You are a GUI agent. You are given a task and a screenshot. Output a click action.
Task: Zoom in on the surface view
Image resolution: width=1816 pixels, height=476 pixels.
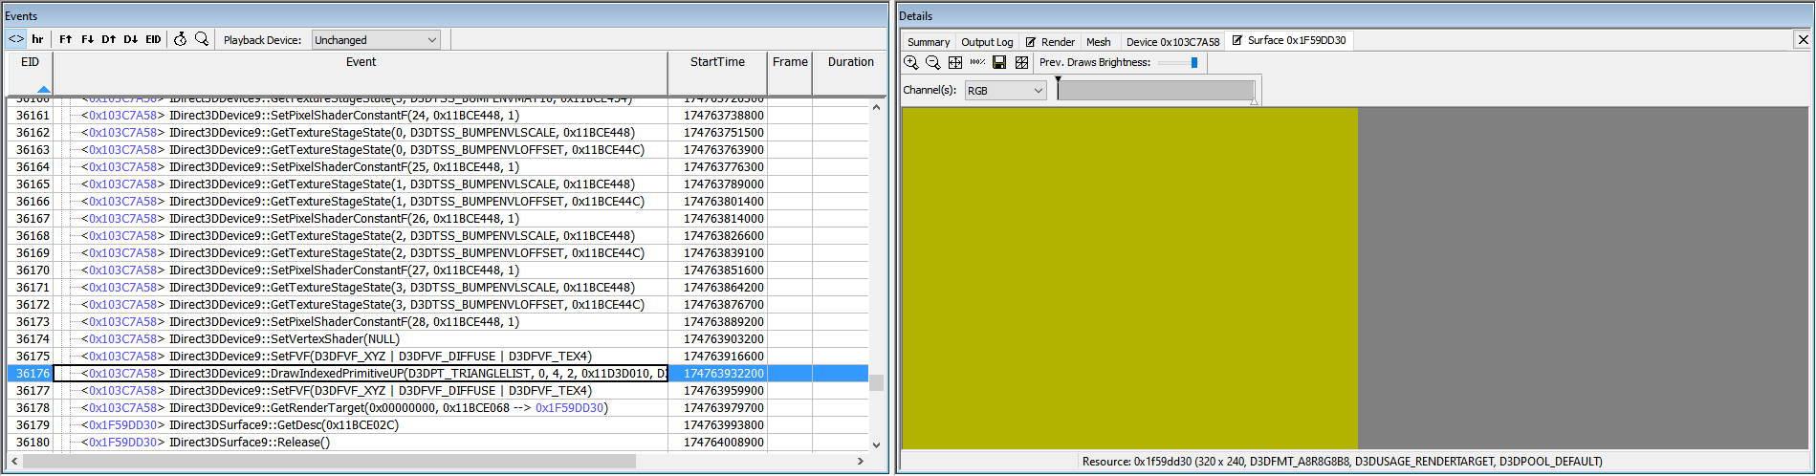(910, 62)
